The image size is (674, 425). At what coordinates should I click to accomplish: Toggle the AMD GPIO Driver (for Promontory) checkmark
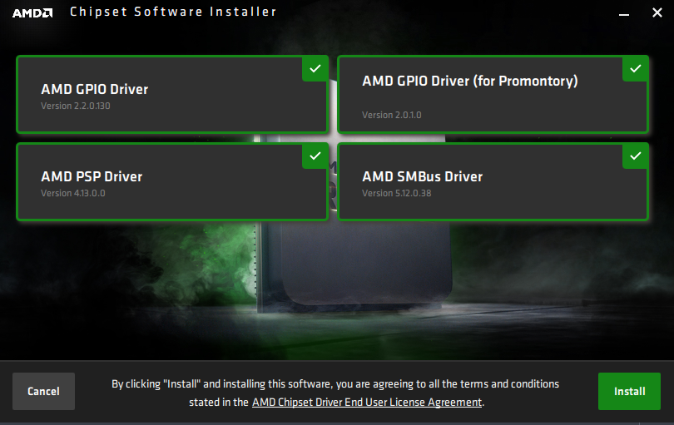click(x=636, y=69)
